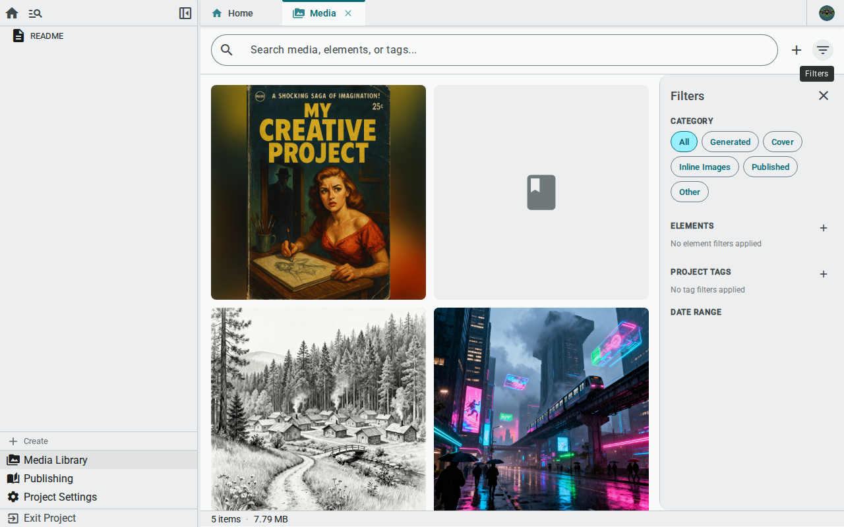The height and width of the screenshot is (527, 844).
Task: Toggle the Inline Images category chip
Action: click(705, 167)
